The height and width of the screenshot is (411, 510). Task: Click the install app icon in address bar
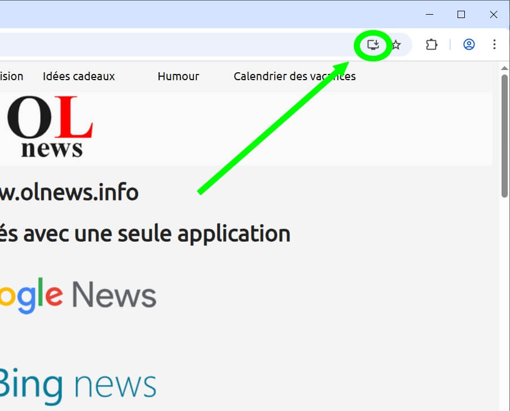[373, 45]
